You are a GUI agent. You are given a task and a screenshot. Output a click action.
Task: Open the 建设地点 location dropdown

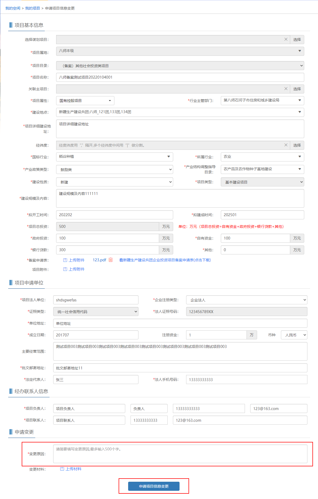(180, 112)
